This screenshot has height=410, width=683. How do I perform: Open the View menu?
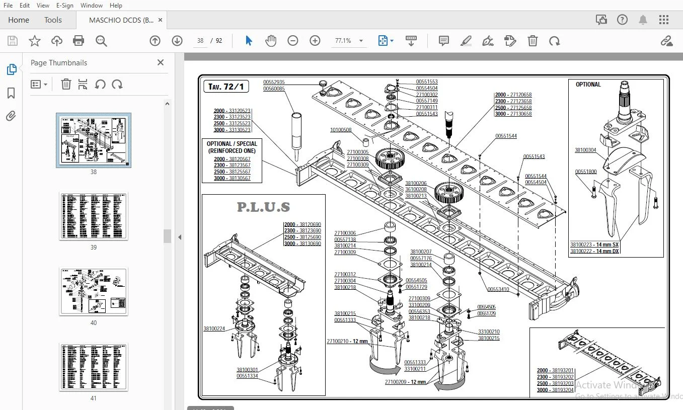(x=43, y=6)
